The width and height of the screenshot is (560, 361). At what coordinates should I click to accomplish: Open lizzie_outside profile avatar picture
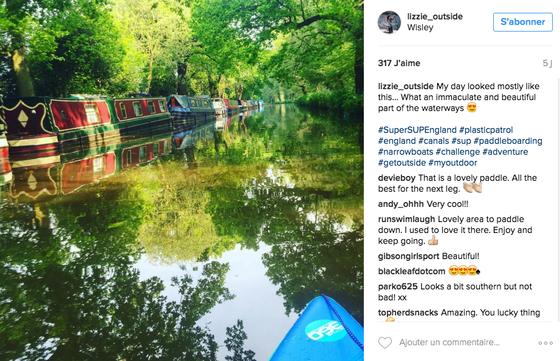(389, 22)
